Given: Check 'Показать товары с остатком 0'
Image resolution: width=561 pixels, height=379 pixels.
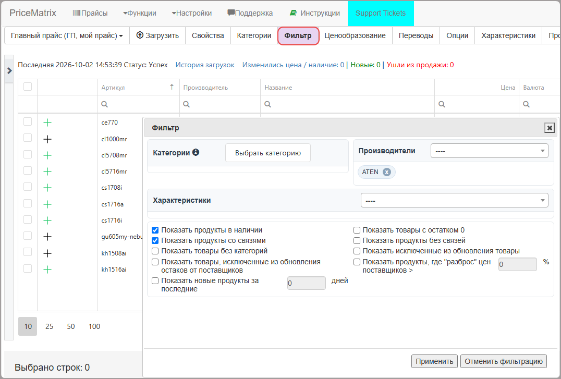Looking at the screenshot, I should click(357, 230).
